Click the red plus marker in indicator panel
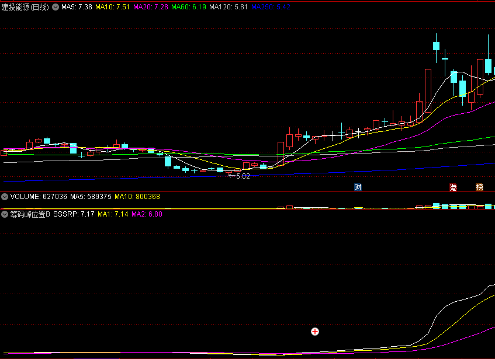 point(315,332)
